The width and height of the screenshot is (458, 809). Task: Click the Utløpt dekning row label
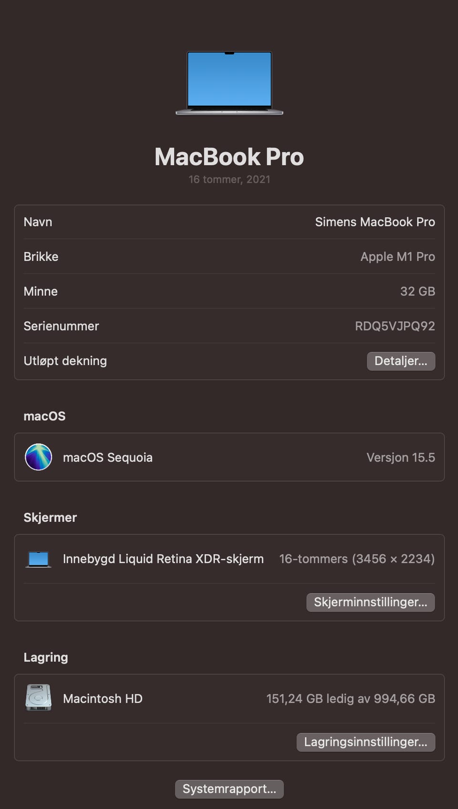(x=65, y=361)
